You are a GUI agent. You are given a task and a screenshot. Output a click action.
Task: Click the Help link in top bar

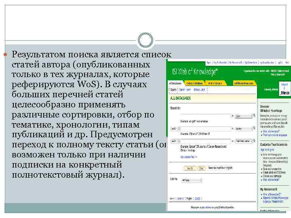pyautogui.click(x=287, y=63)
